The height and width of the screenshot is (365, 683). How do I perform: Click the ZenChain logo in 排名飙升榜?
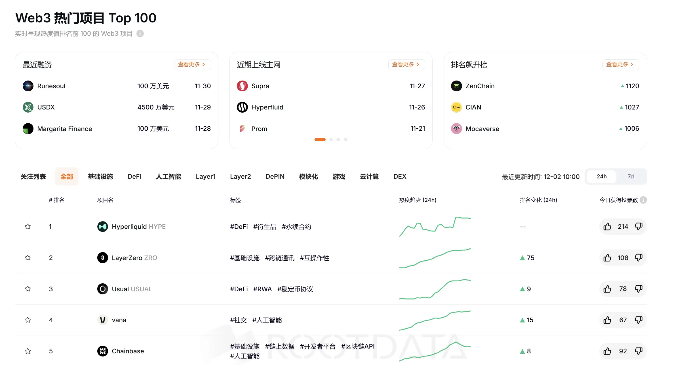(456, 86)
